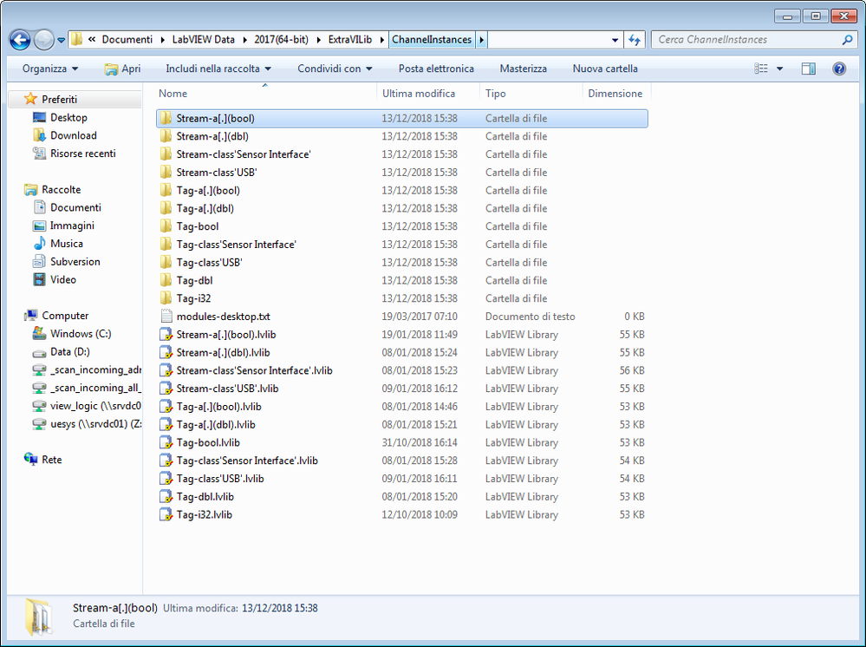This screenshot has width=866, height=647.
Task: Select the Tag-bool folder icon
Action: pyautogui.click(x=166, y=226)
